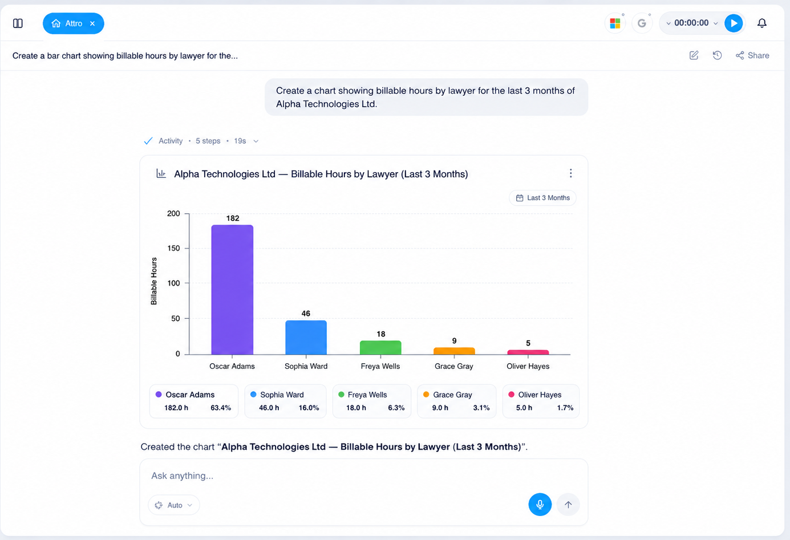Click the chart title text

pos(321,174)
